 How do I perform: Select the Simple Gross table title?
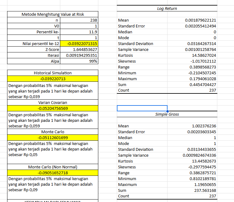coord(167,114)
